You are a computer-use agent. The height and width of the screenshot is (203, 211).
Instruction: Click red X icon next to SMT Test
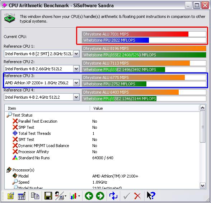click(15, 140)
